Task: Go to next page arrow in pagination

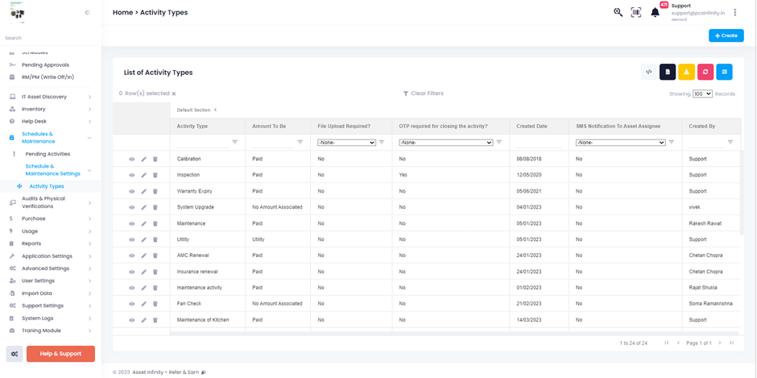Action: click(720, 343)
